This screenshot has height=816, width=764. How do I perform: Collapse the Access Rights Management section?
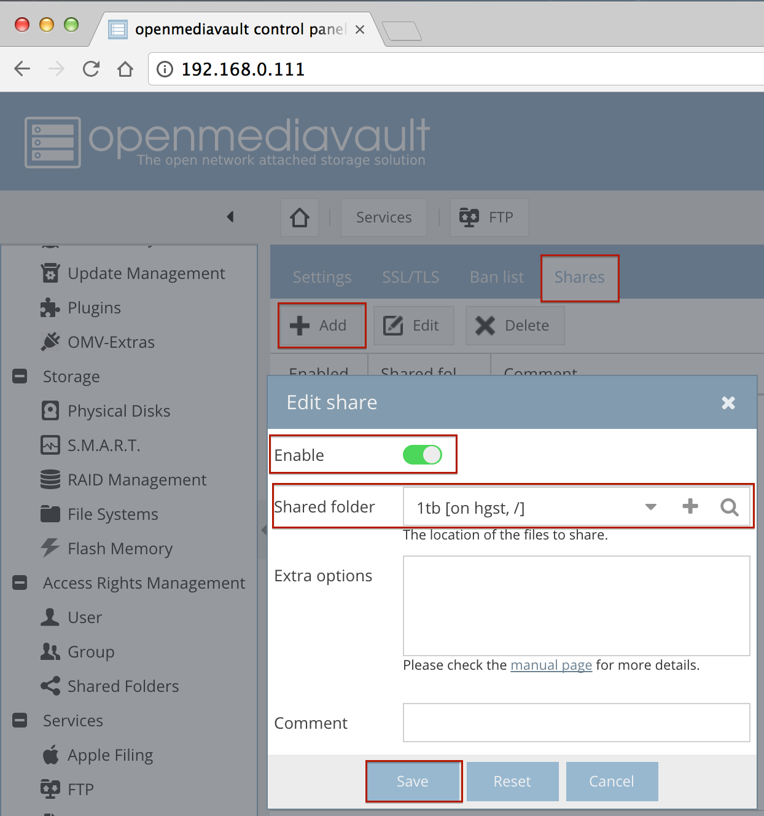(20, 583)
